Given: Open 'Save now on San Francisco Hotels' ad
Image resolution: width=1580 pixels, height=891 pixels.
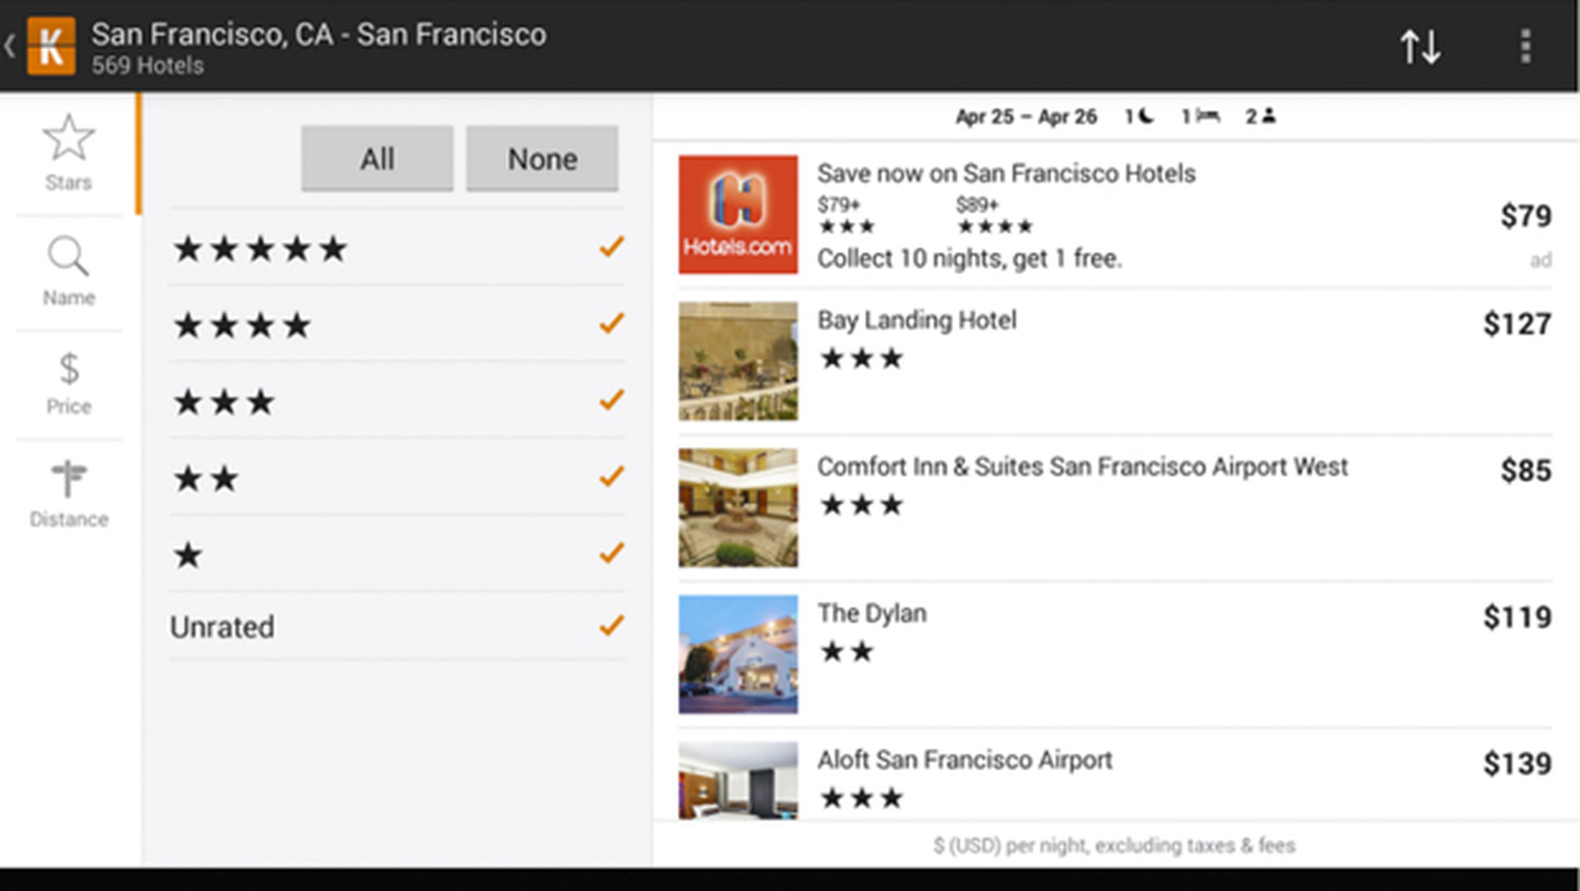Looking at the screenshot, I should point(1006,174).
